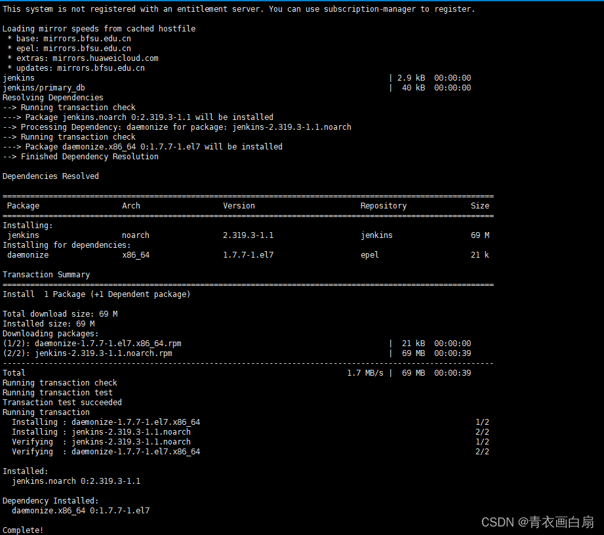Click the 'Size' column header
The width and height of the screenshot is (604, 535).
(480, 206)
